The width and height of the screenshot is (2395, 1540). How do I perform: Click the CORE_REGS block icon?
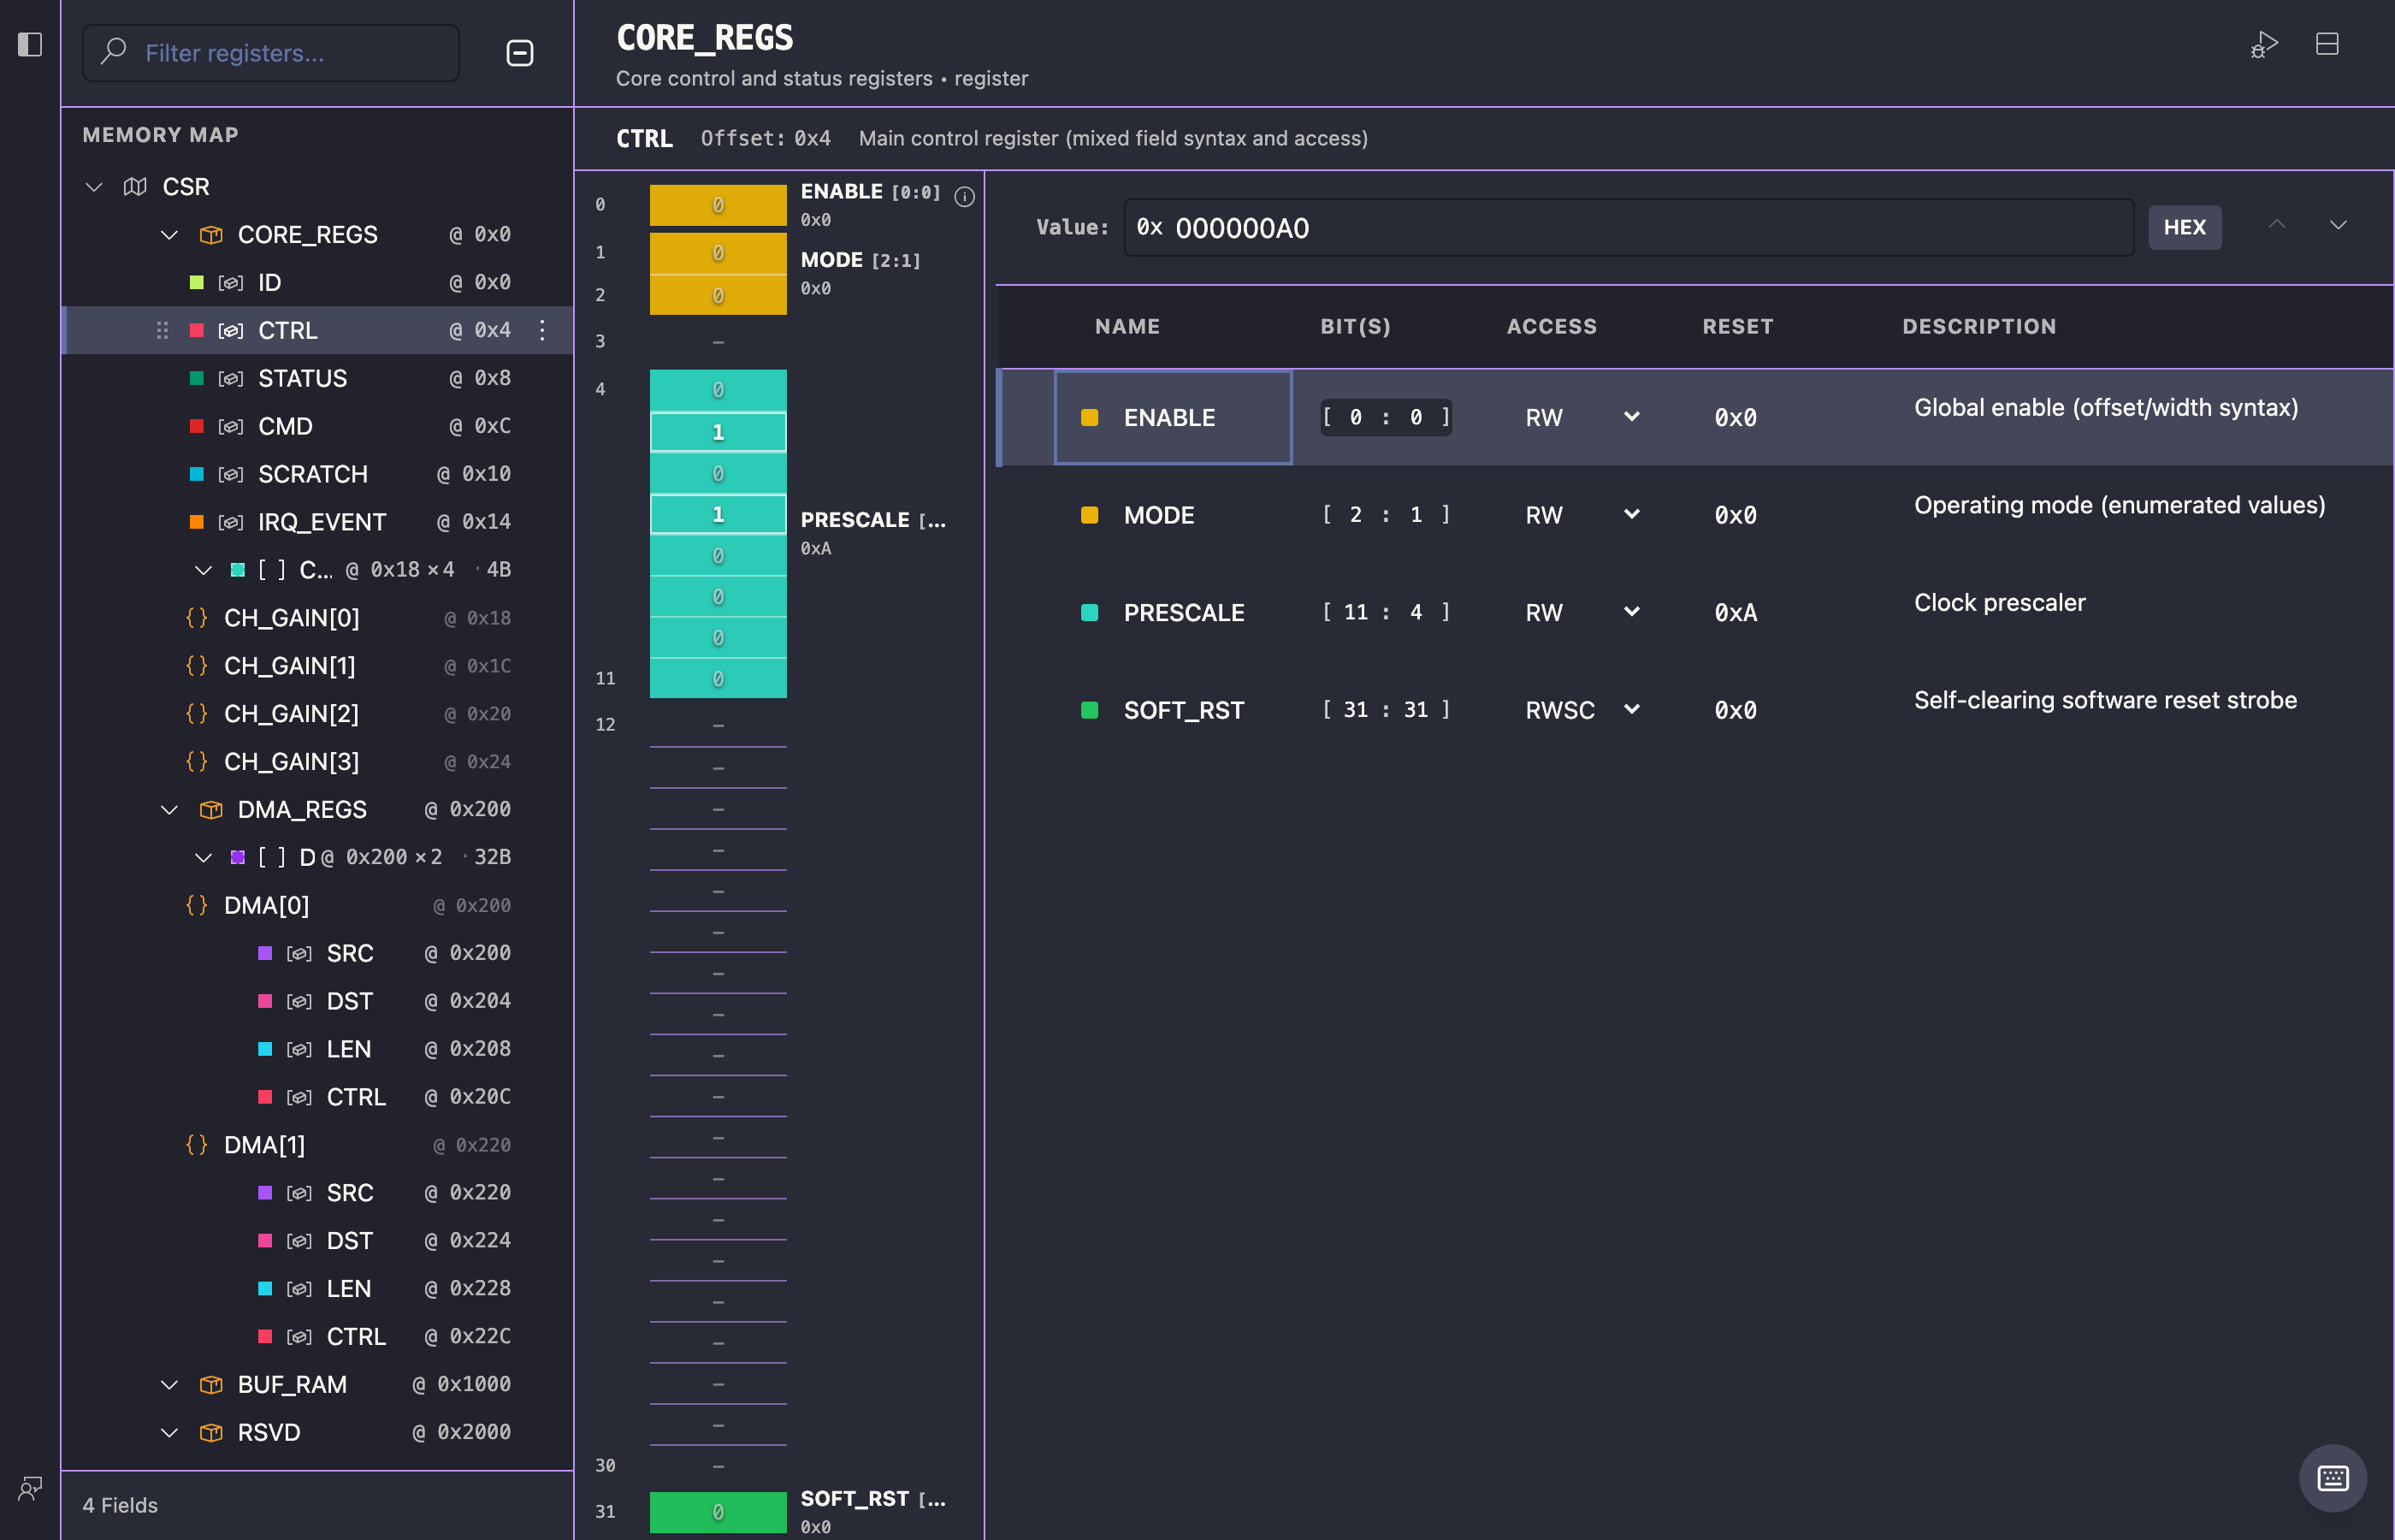click(211, 235)
